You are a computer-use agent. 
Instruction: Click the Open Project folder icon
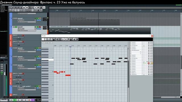tap(10, 10)
